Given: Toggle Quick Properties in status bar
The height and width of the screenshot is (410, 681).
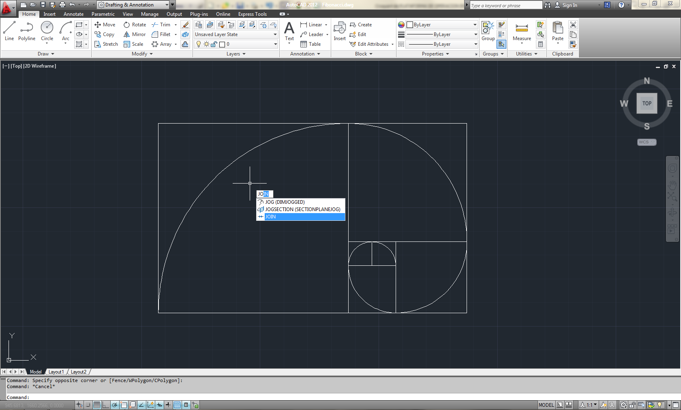Looking at the screenshot, I should pos(186,405).
